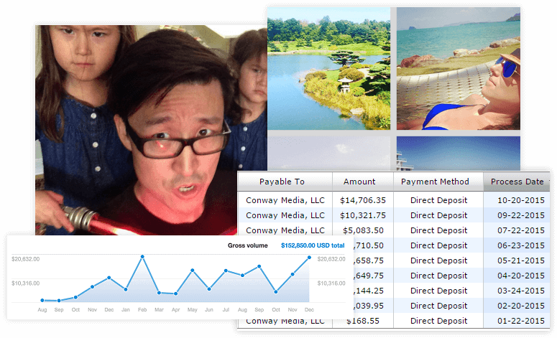Select the $10,321.75 payment row amount
Screen dimensions: 557x338
coord(363,215)
